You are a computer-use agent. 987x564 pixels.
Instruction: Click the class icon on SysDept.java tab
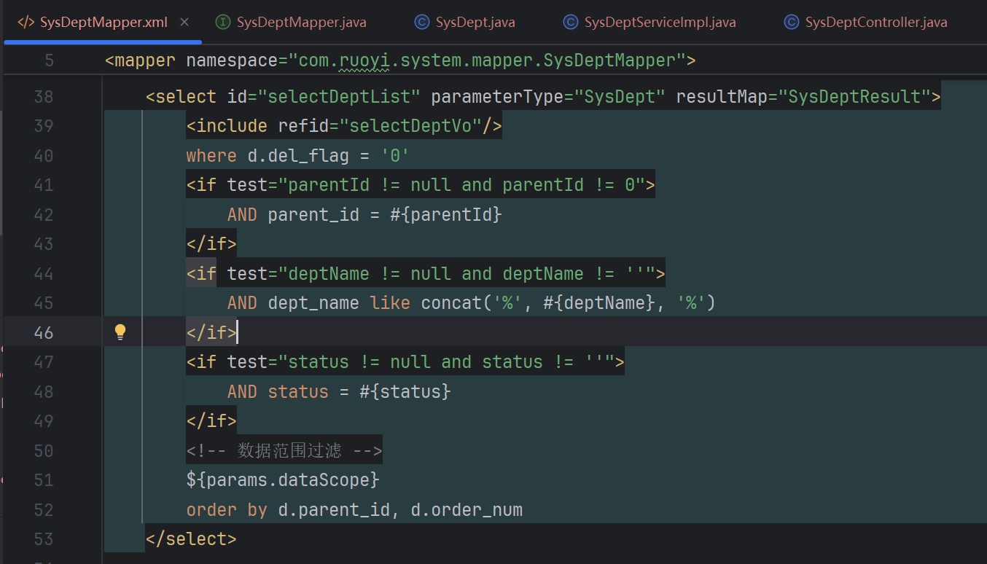pos(421,23)
